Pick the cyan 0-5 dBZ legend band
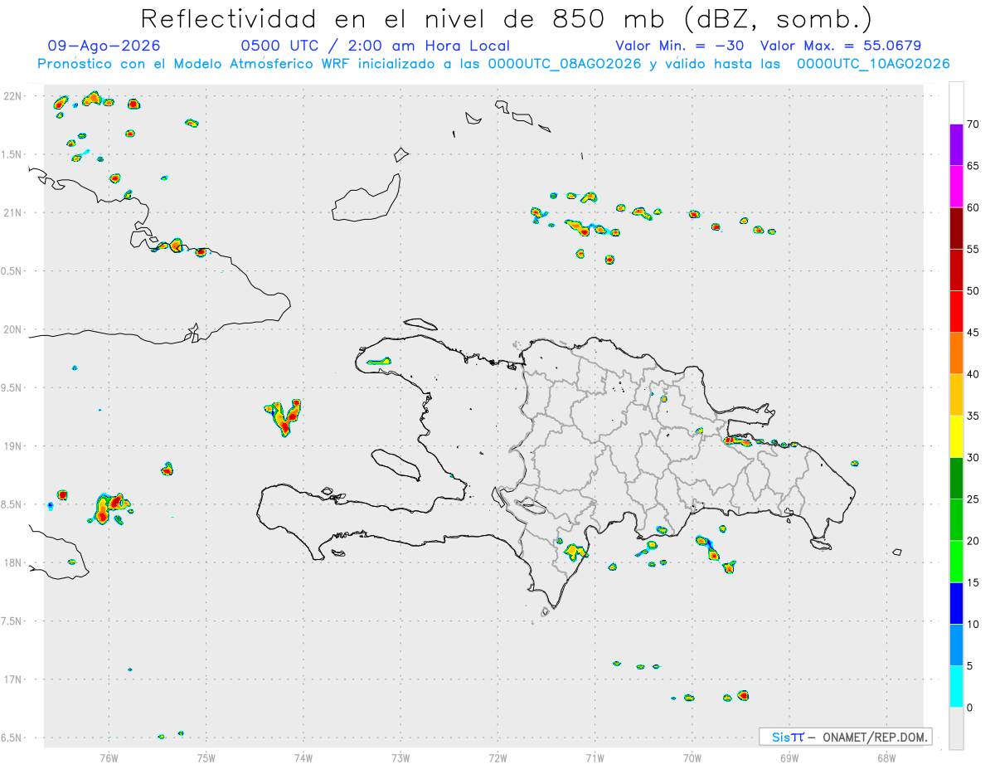Viewport: 995px width, 769px height. 956,687
